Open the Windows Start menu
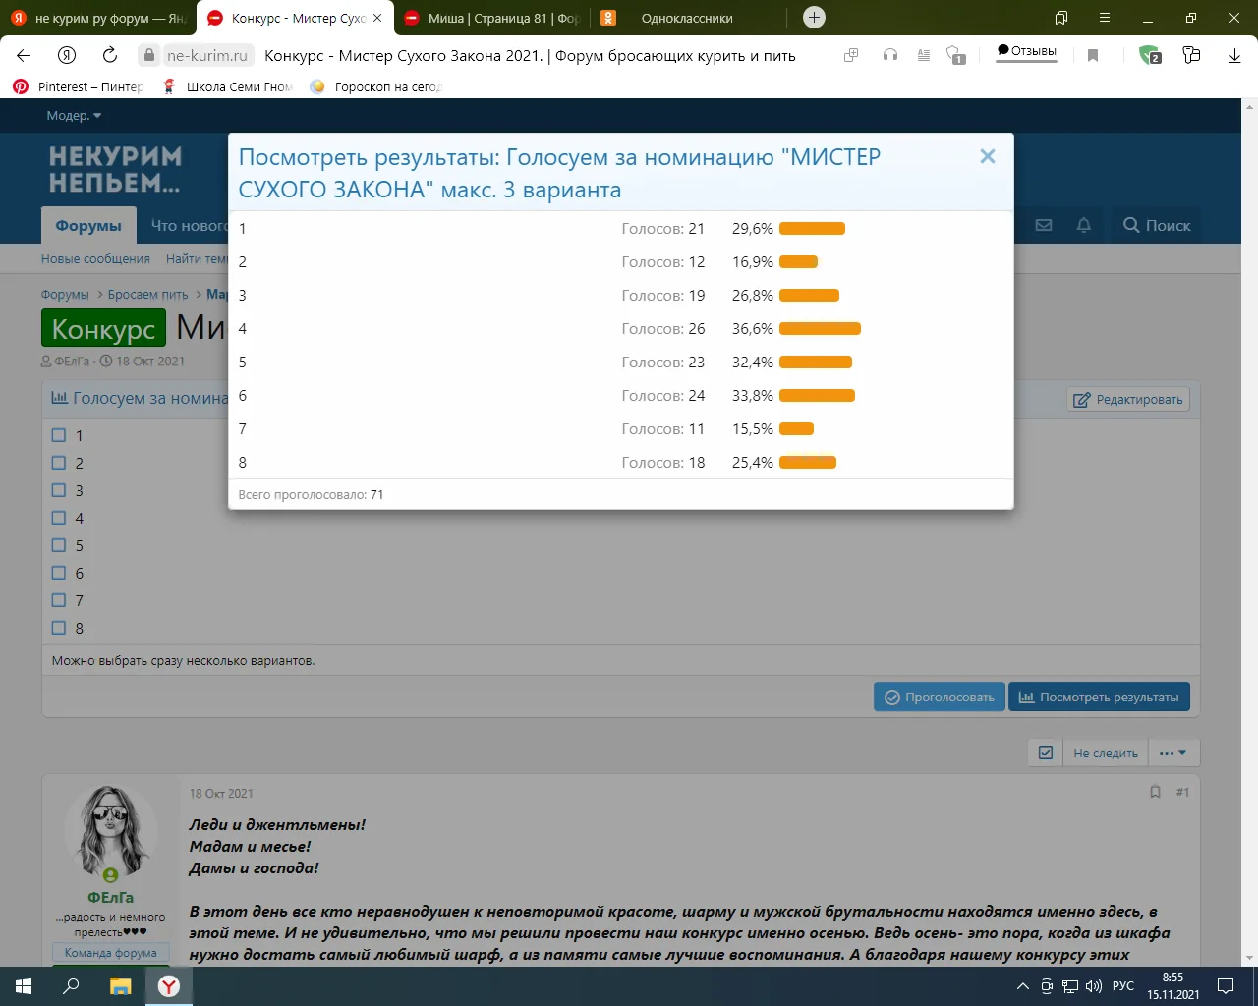The width and height of the screenshot is (1258, 1006). (24, 986)
